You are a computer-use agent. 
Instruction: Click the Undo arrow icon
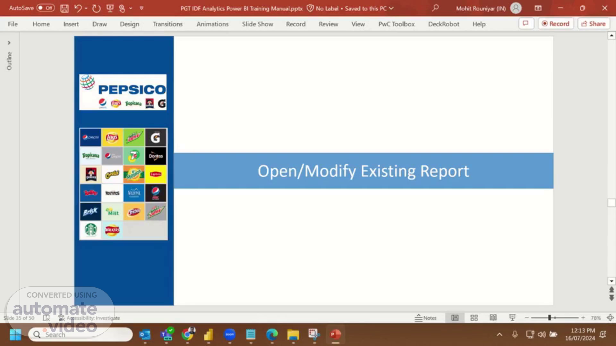(78, 8)
